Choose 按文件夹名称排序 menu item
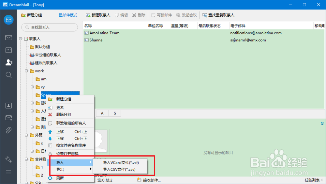The height and width of the screenshot is (184, 326). 70,145
